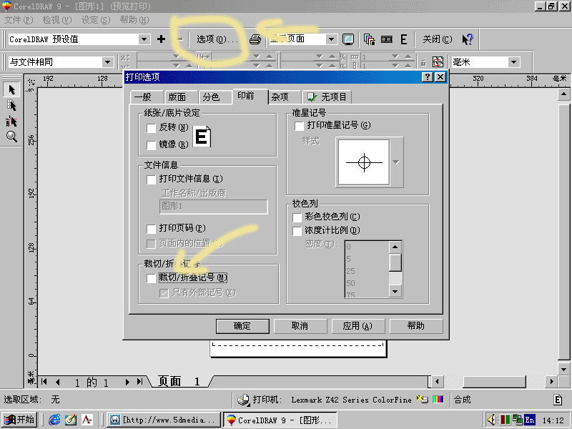
Task: Select the Imposition Layout tool
Action: [11, 106]
